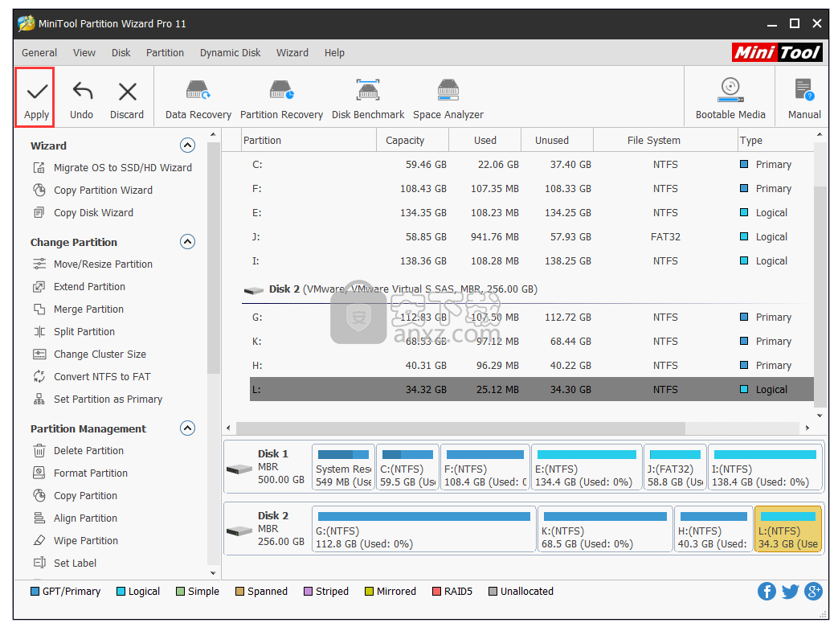Open Partition Recovery tool

[281, 100]
